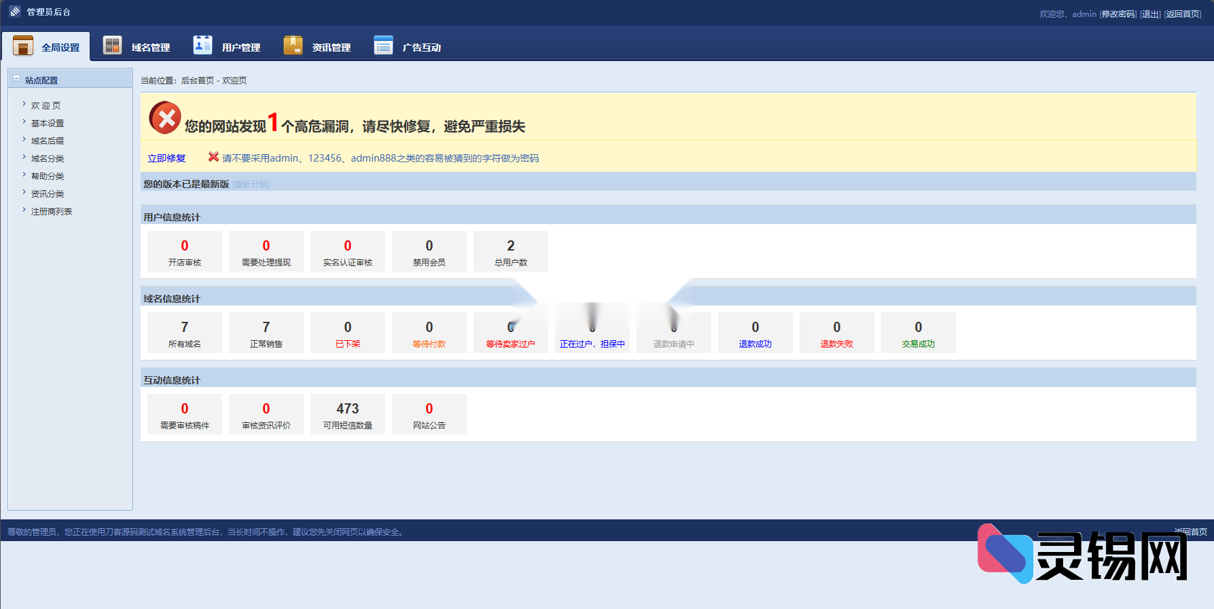Click the 广告互动 list icon
This screenshot has width=1214, height=609.
[x=383, y=45]
